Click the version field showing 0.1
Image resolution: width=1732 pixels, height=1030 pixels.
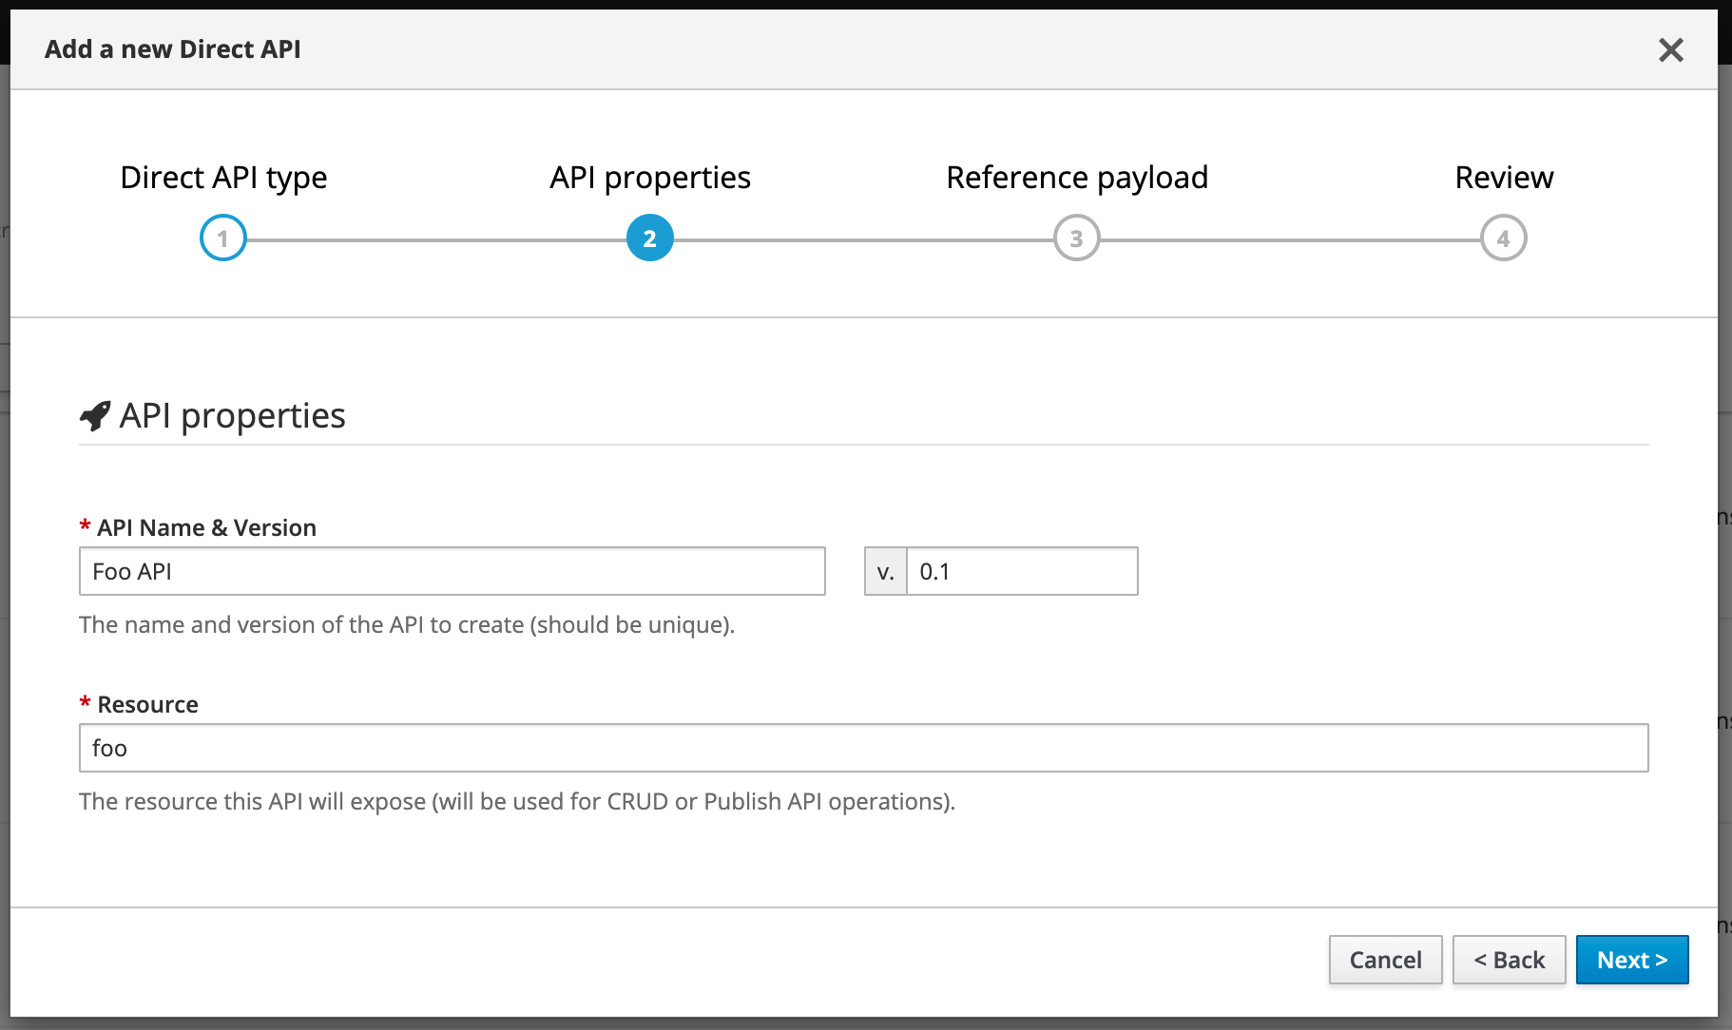point(1022,571)
